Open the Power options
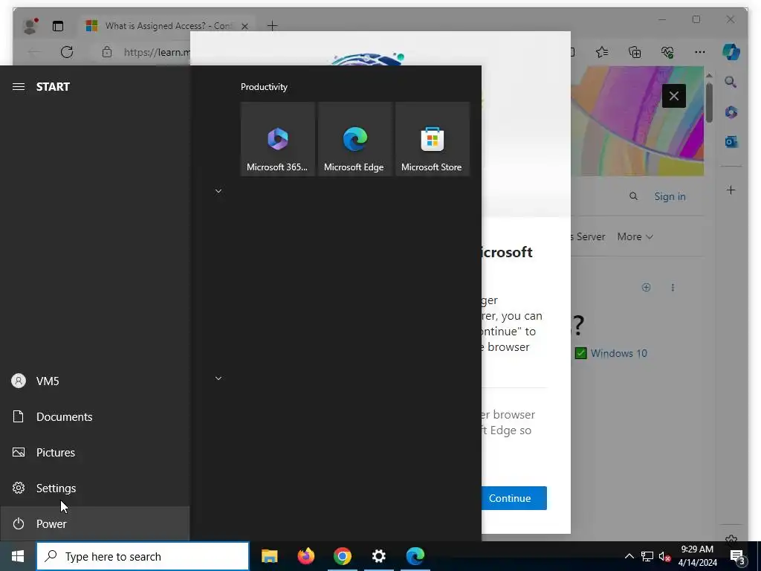 [94, 524]
